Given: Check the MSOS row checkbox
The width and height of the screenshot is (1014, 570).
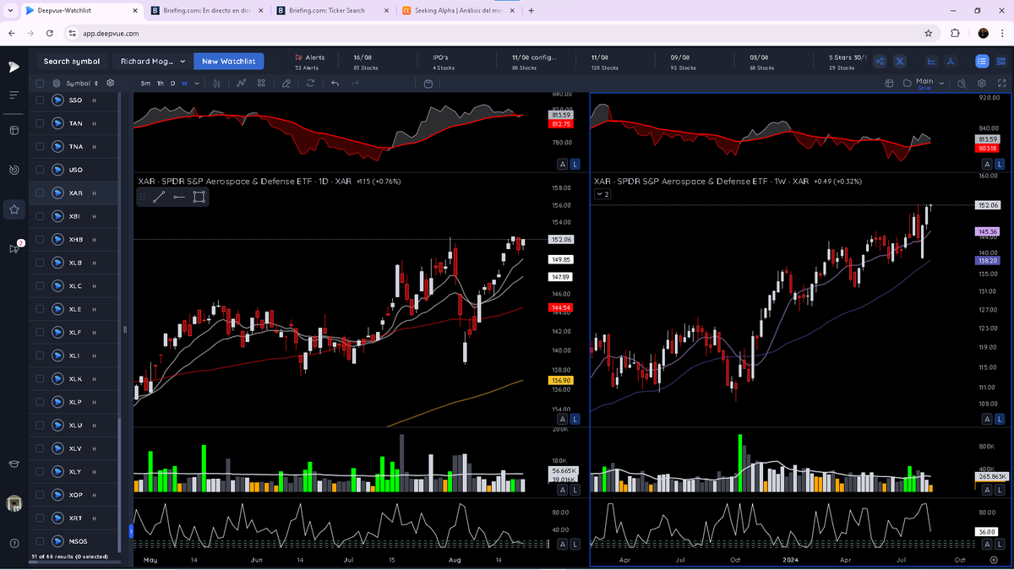Looking at the screenshot, I should click(40, 541).
